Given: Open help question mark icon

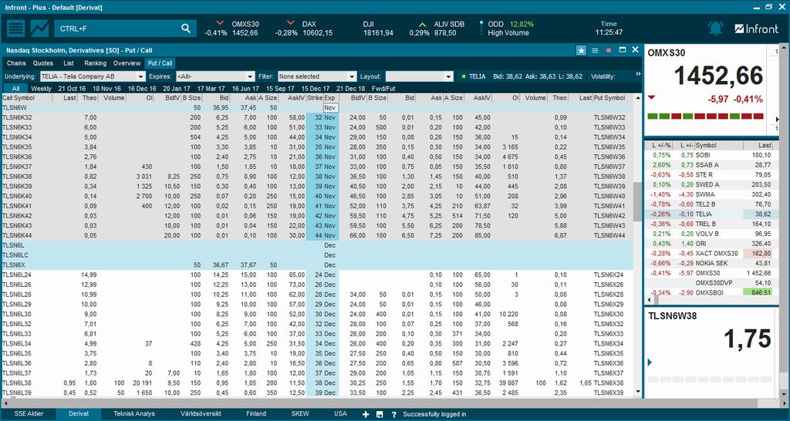Looking at the screenshot, I should 393,414.
